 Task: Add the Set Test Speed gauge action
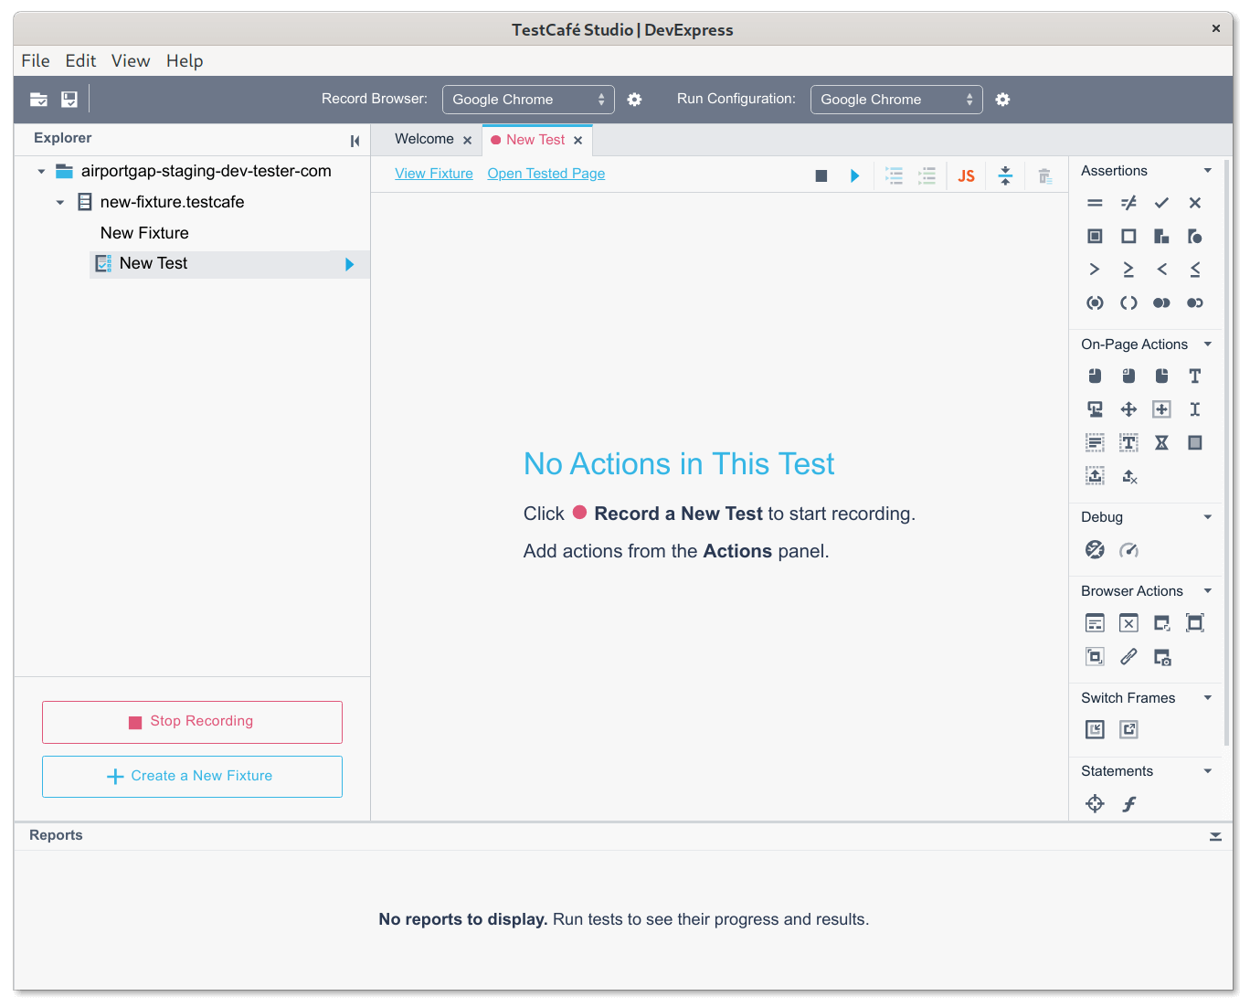coord(1128,549)
